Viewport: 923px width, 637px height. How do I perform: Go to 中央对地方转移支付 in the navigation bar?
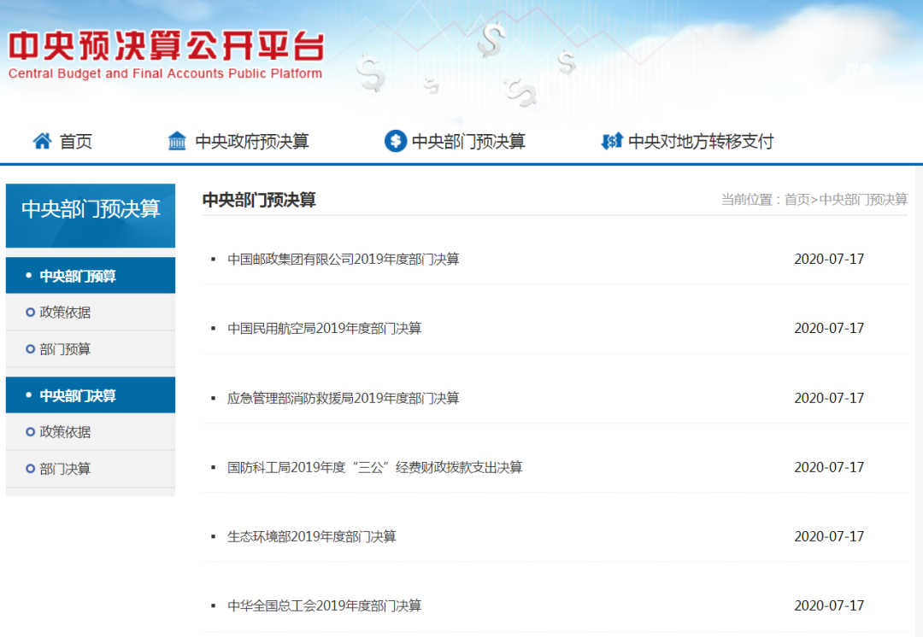pos(700,142)
